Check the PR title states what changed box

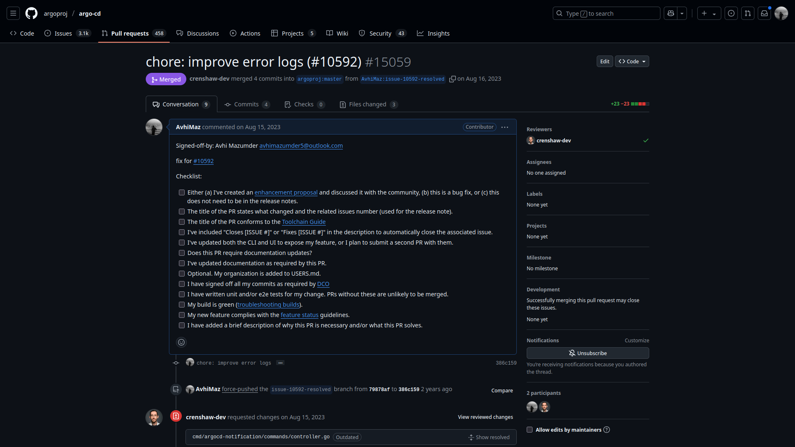[x=182, y=211]
